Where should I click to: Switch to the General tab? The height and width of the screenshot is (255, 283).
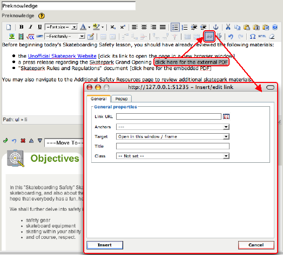pos(98,99)
